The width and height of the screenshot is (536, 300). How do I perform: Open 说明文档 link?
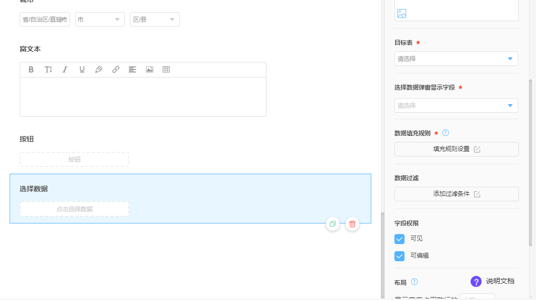[x=500, y=281]
